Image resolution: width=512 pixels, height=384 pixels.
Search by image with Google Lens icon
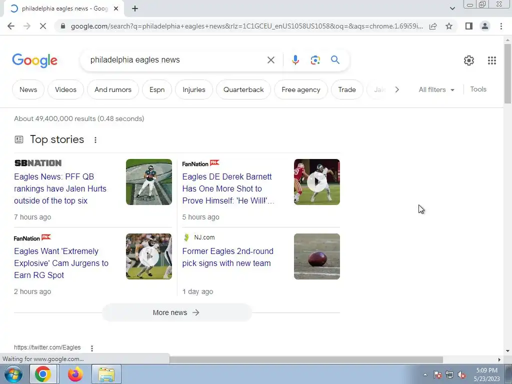315,60
